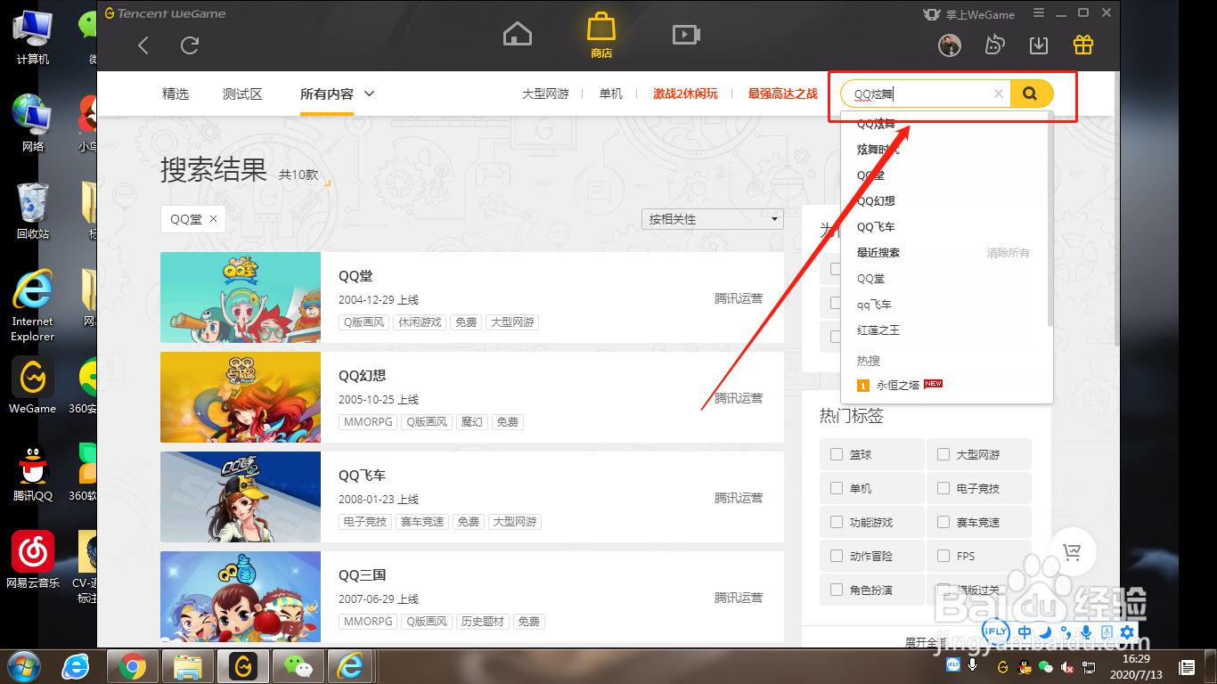Open the floating shopping cart button
The width and height of the screenshot is (1217, 684).
coord(1072,553)
